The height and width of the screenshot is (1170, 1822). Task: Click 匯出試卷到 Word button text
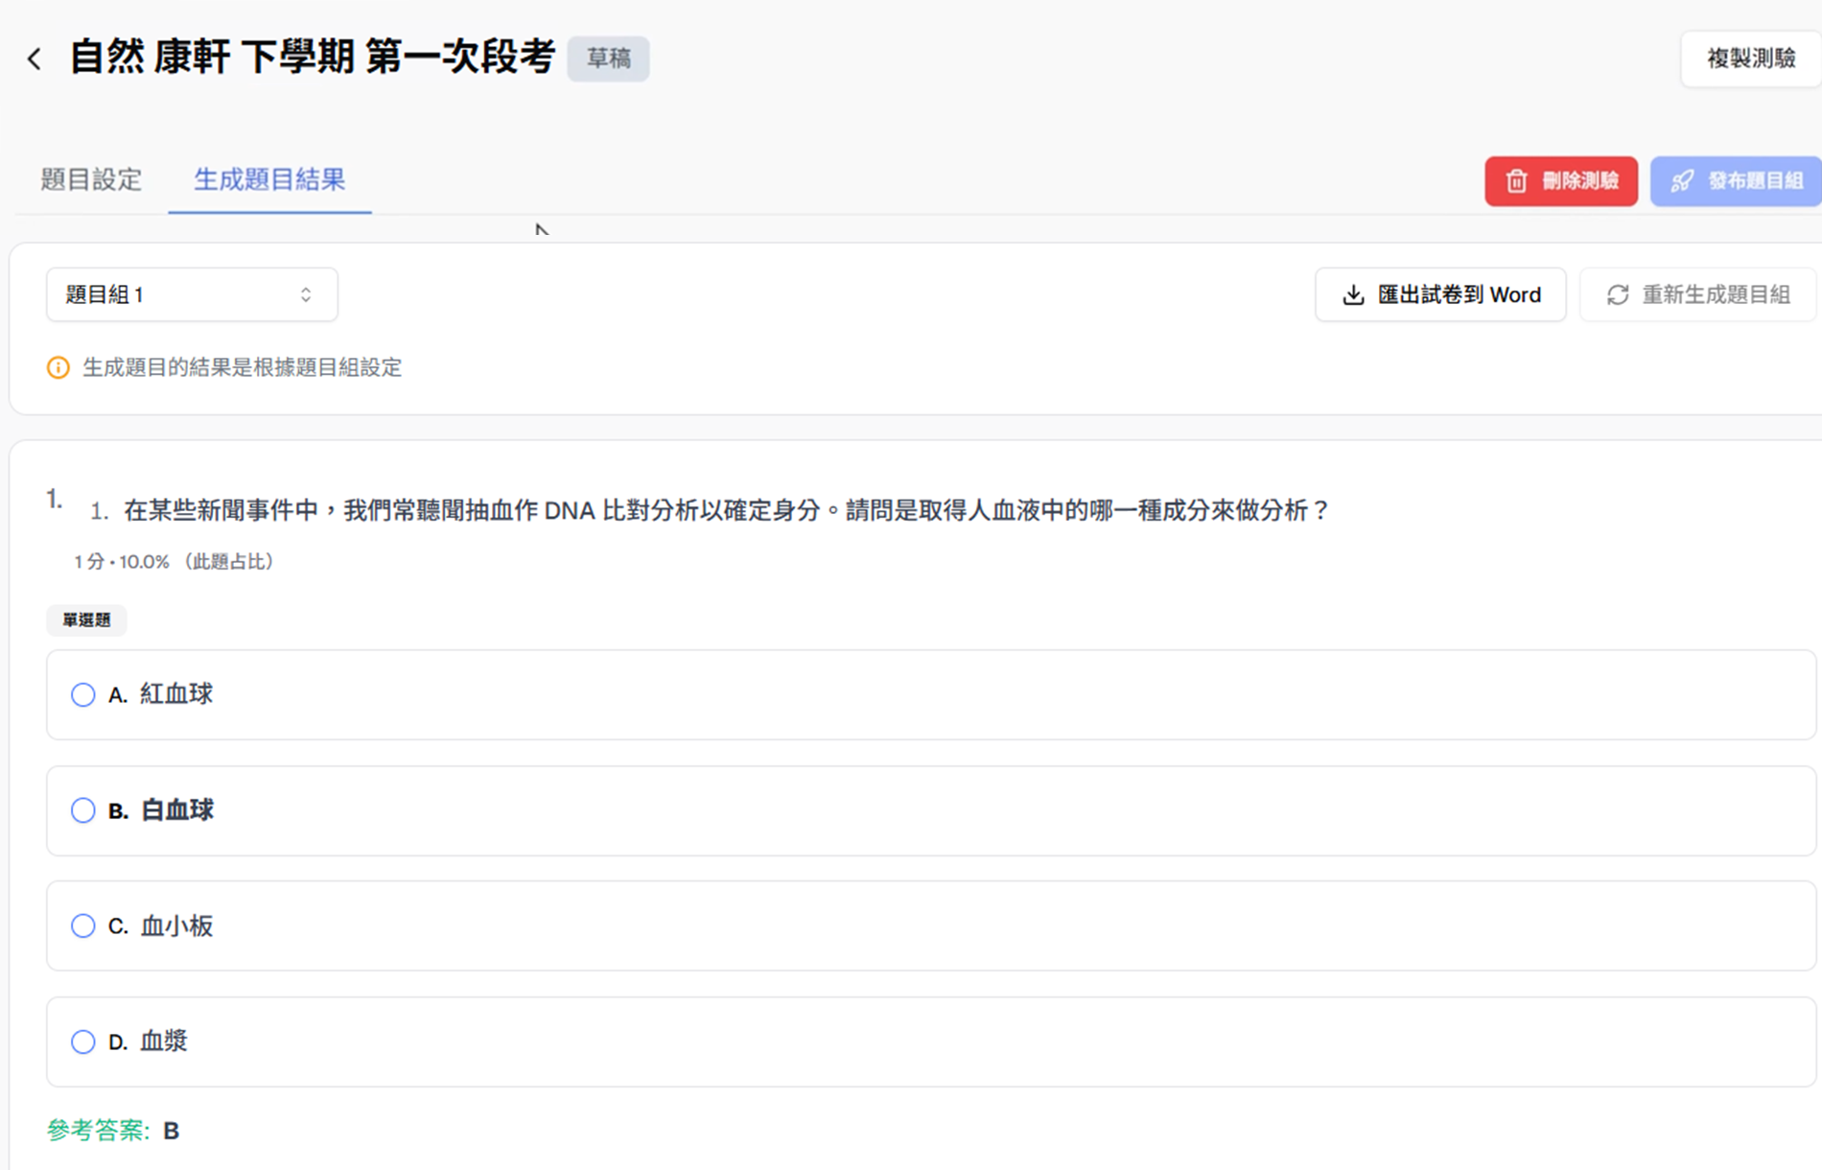[x=1459, y=294]
